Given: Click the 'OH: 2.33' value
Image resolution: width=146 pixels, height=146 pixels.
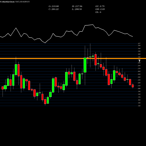Looking at the screenshot, I should coord(100,9).
